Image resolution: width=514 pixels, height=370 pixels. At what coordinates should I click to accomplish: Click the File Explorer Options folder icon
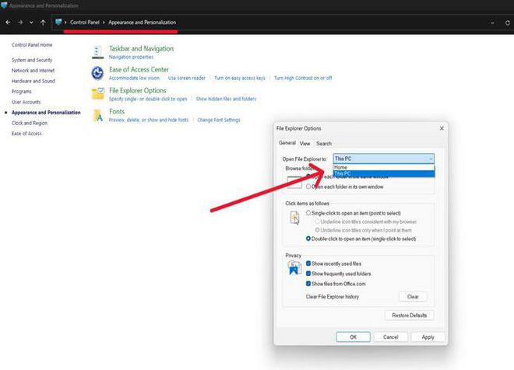(x=97, y=93)
